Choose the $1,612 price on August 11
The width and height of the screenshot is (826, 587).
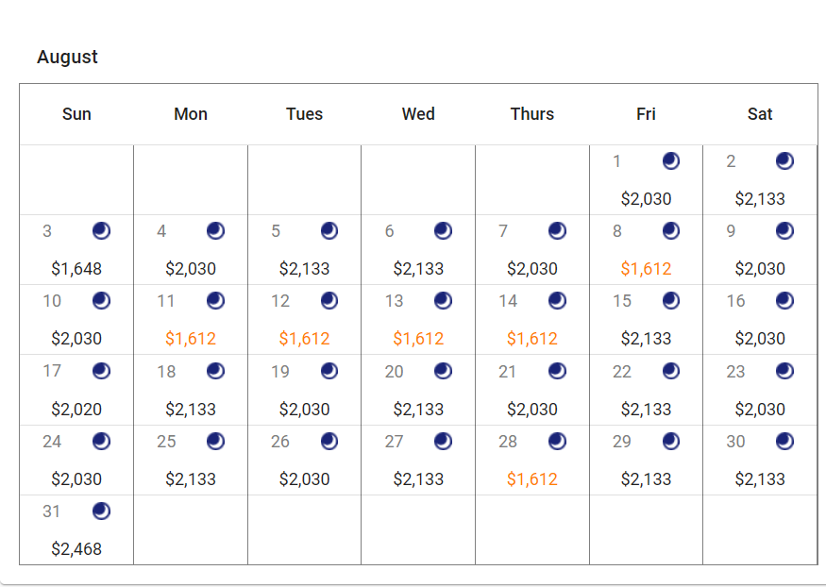191,339
